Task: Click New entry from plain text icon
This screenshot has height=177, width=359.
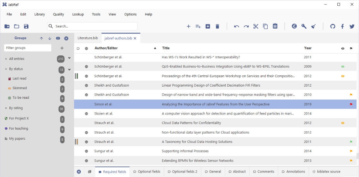Action: pos(198,26)
